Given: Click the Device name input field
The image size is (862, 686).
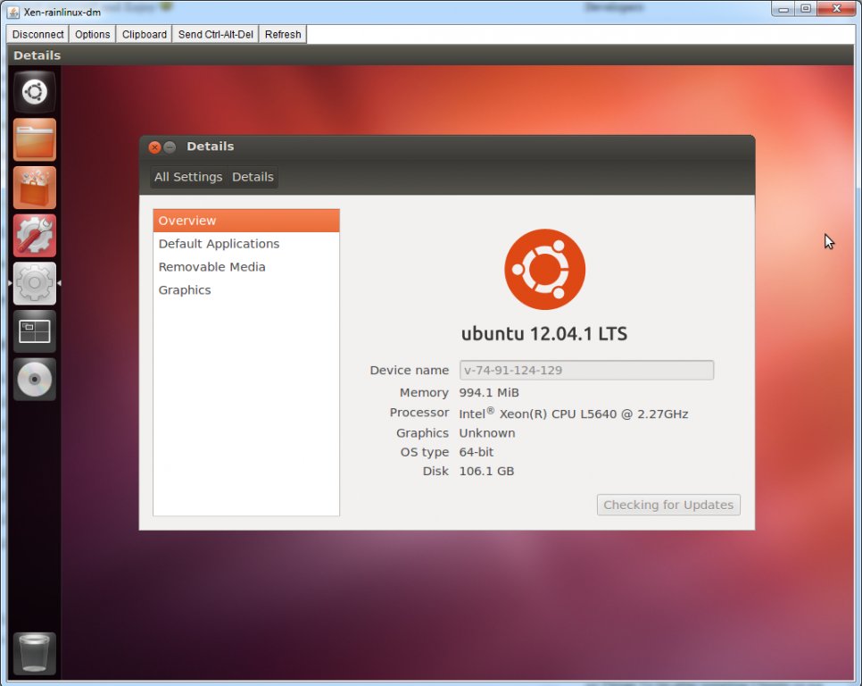Looking at the screenshot, I should [586, 370].
